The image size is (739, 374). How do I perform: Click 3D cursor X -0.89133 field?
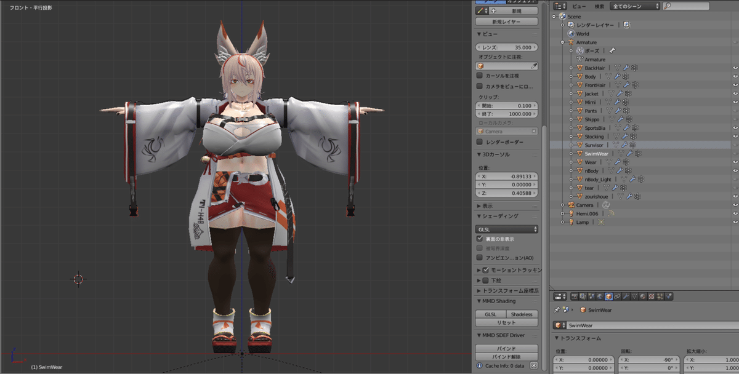click(x=507, y=176)
